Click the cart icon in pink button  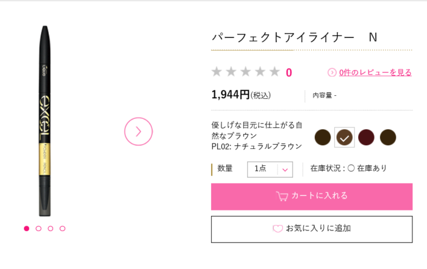click(x=282, y=196)
